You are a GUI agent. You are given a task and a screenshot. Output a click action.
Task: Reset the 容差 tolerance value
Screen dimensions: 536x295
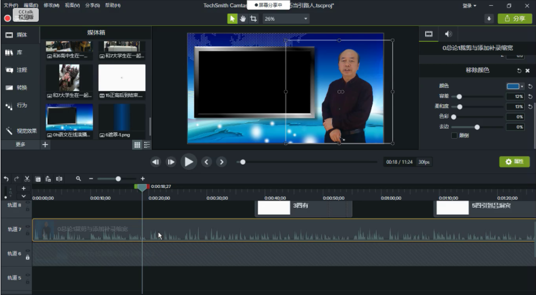pyautogui.click(x=530, y=96)
